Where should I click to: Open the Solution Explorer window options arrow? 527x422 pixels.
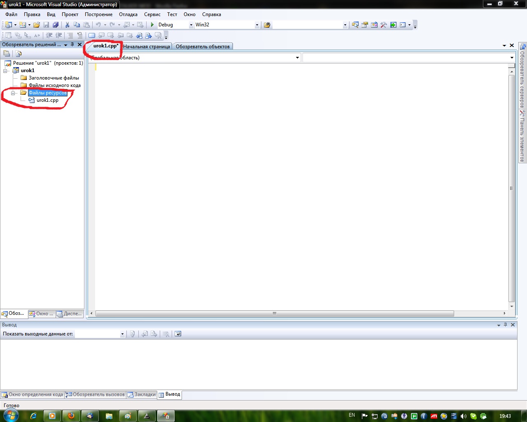65,45
